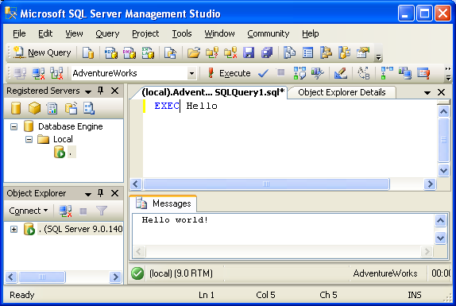The image size is (456, 306).
Task: Open the AdventureWorks database dropdown
Action: tap(191, 73)
